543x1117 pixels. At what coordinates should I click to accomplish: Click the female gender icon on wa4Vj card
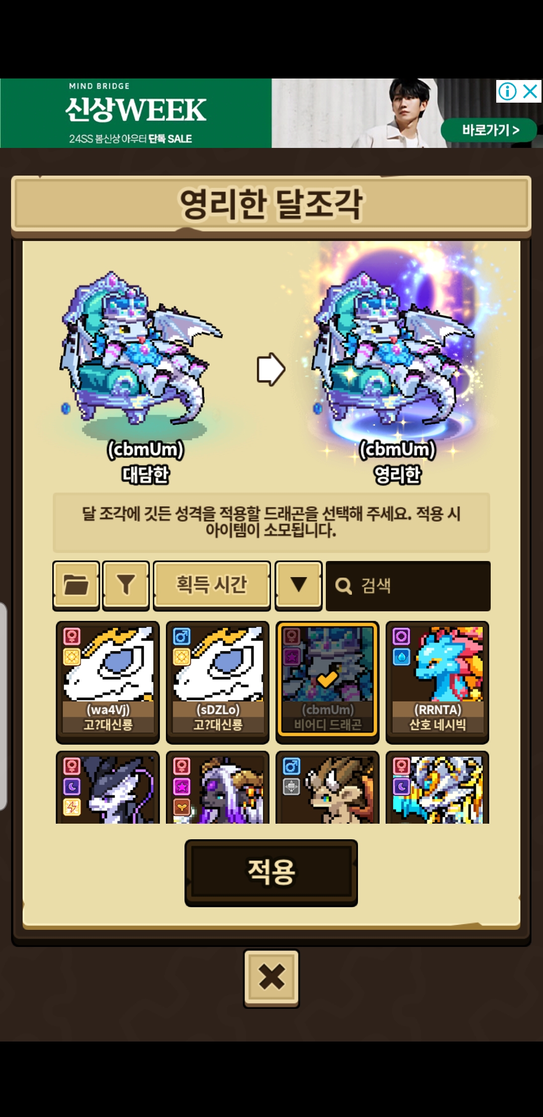pyautogui.click(x=72, y=636)
